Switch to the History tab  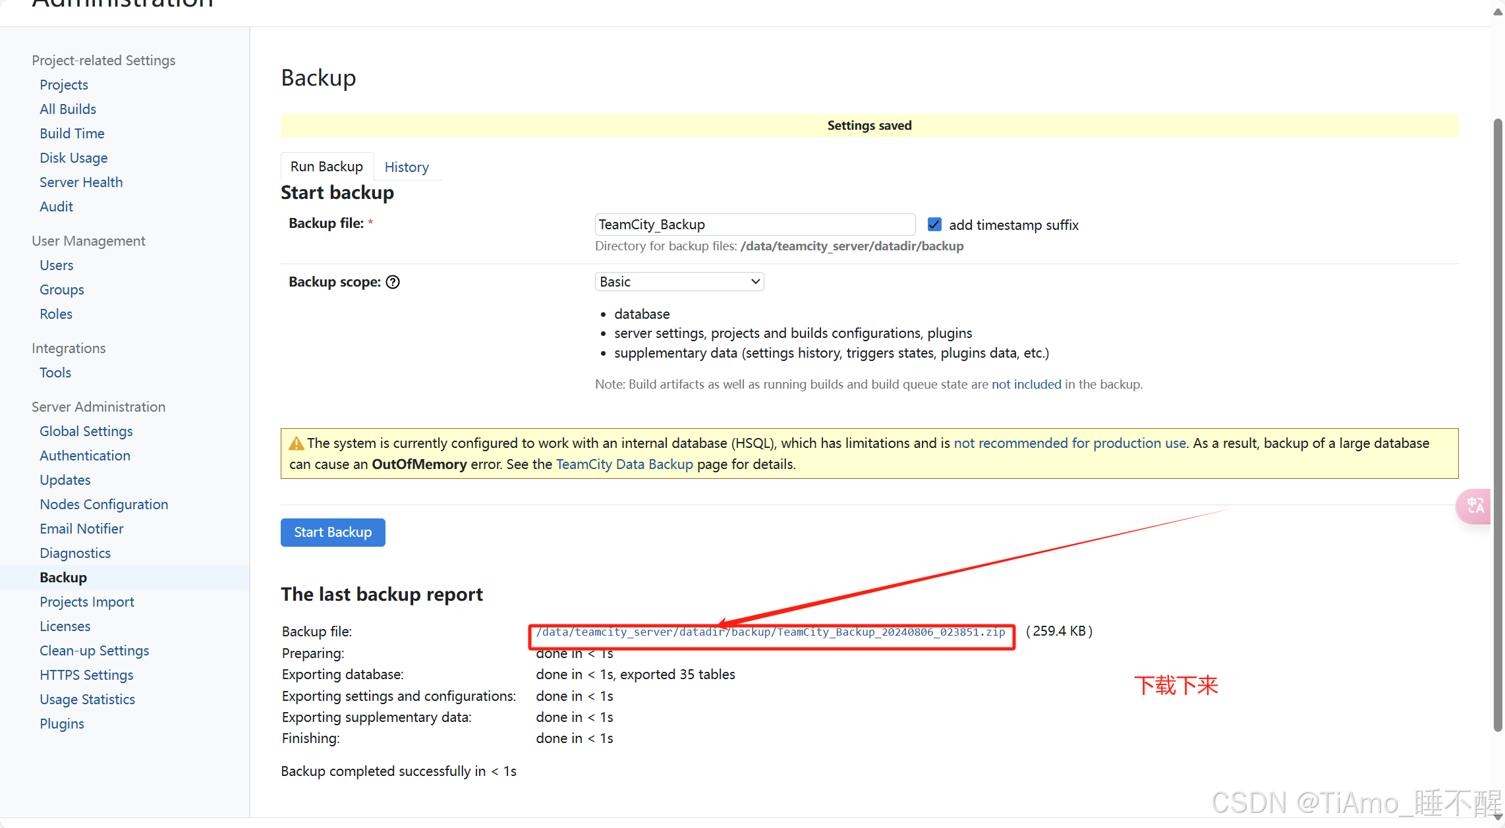coord(407,167)
